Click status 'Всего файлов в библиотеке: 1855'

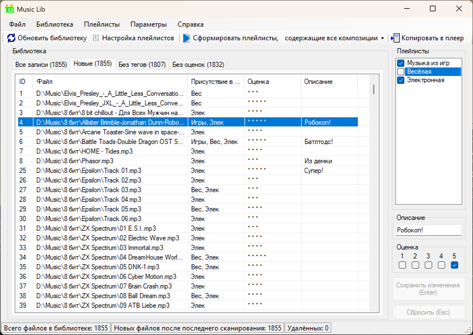[x=56, y=328]
